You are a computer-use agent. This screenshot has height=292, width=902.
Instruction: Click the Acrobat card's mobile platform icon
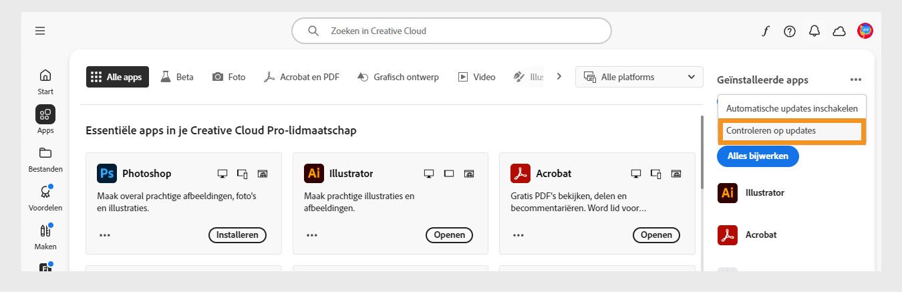(656, 174)
